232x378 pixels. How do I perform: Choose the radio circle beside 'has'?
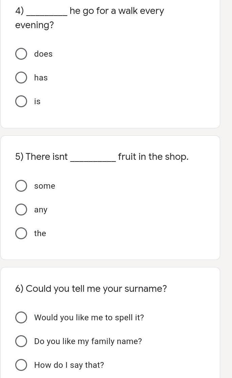tap(21, 78)
